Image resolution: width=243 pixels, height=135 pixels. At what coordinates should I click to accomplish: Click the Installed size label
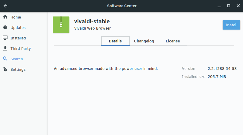click(194, 77)
